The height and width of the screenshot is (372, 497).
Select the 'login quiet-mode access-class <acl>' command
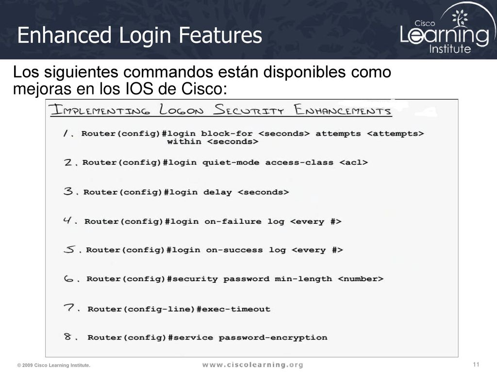click(x=225, y=163)
